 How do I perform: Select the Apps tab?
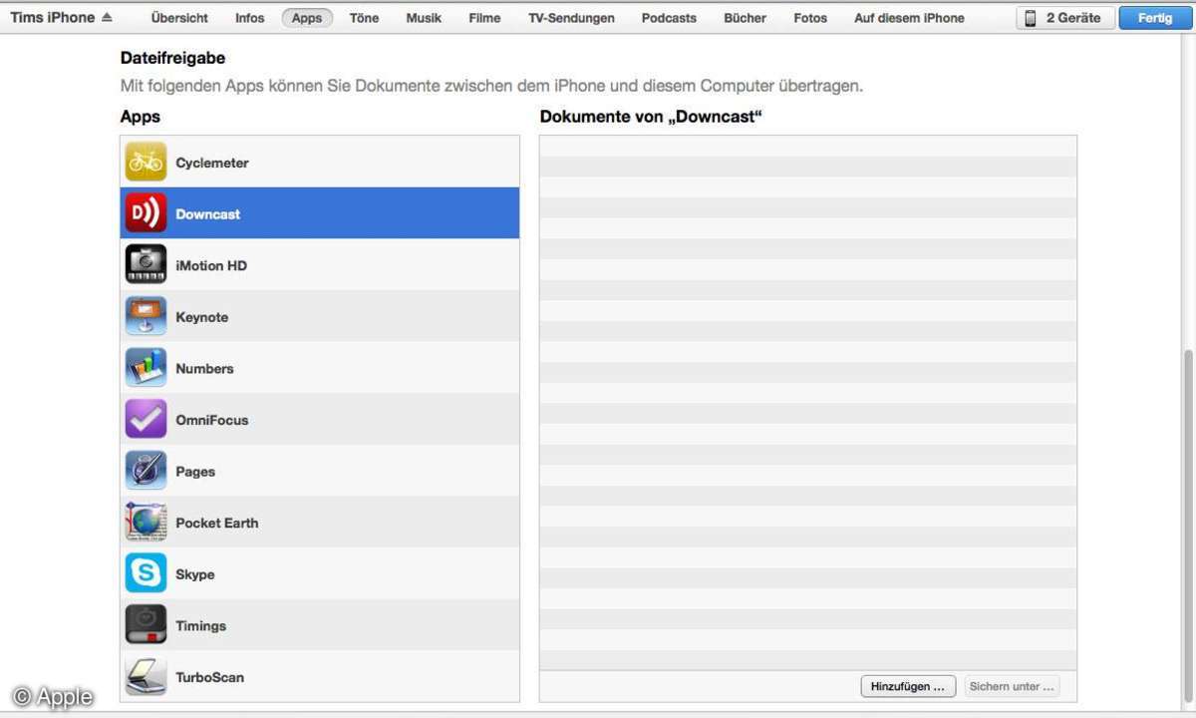click(x=307, y=18)
